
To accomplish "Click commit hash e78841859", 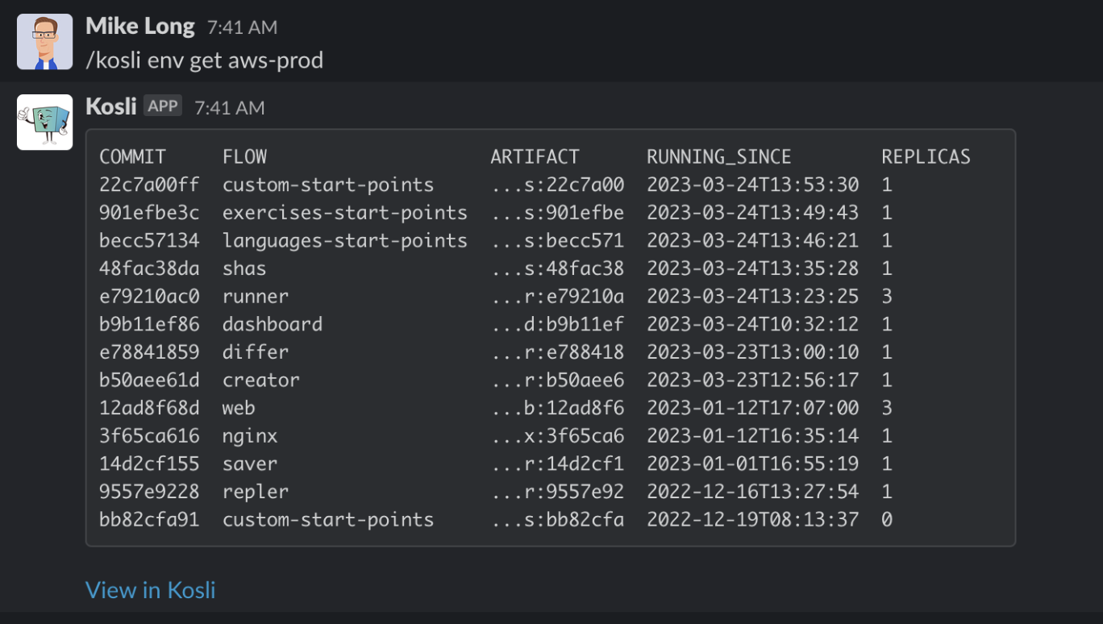I will 149,352.
